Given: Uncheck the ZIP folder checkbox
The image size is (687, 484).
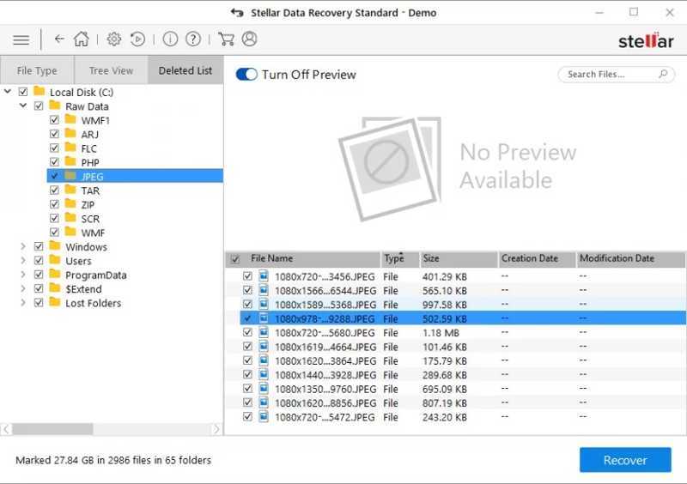Looking at the screenshot, I should [x=55, y=205].
